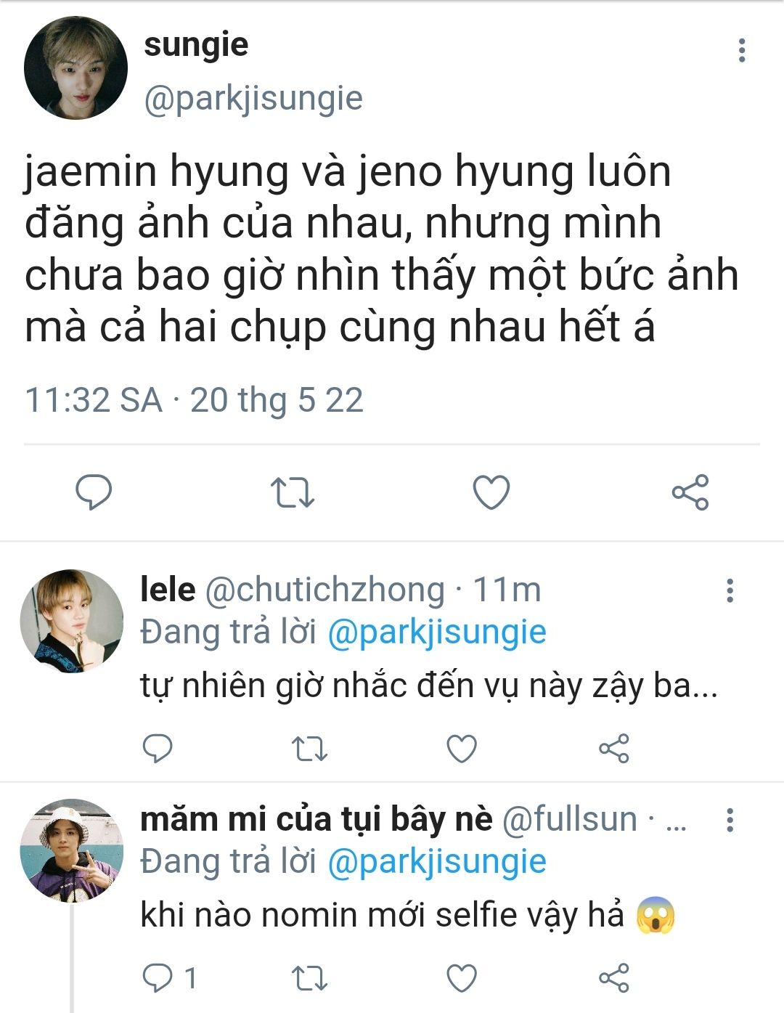Retweet lele's reply

coord(309,749)
